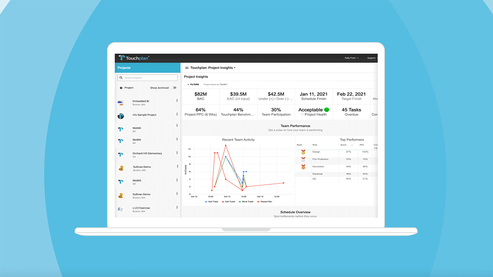The height and width of the screenshot is (277, 493).
Task: Open the Orchard Hill Elementary project
Action: [x=147, y=155]
